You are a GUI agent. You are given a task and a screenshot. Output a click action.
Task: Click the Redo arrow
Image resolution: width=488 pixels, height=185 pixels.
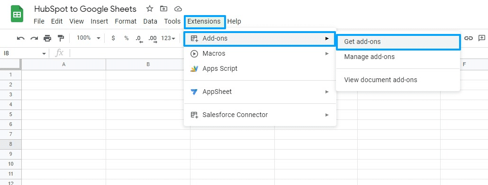(34, 38)
